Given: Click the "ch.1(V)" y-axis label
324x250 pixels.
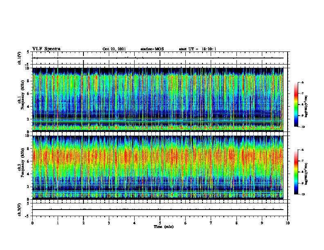Looking at the screenshot, I should [20, 58].
